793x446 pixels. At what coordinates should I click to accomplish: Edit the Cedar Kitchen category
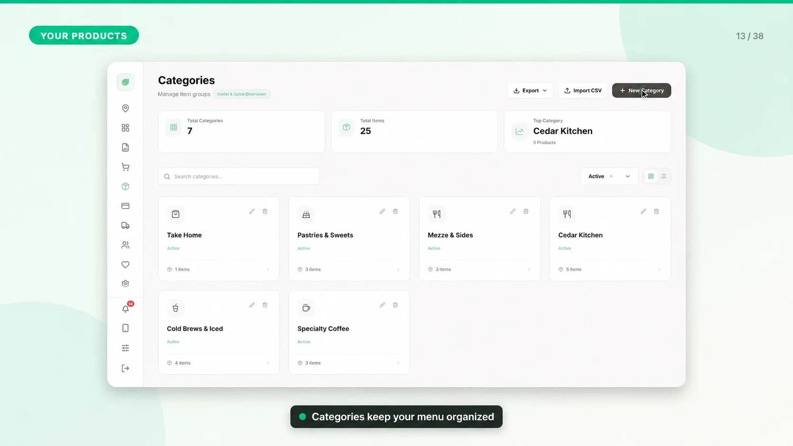click(x=643, y=211)
